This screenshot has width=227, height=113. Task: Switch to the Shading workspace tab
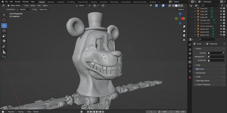[x=94, y=2]
